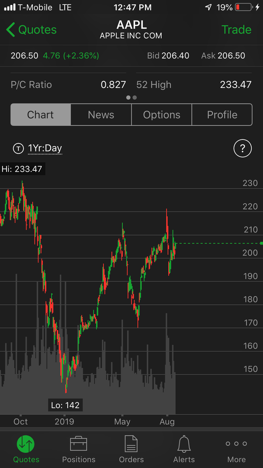This screenshot has width=263, height=468.
Task: Tap the location arrow in status bar
Action: click(x=208, y=7)
